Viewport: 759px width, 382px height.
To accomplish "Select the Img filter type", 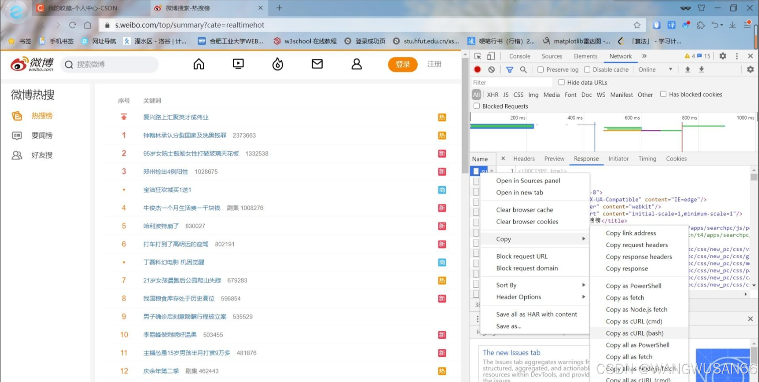I will tap(534, 95).
